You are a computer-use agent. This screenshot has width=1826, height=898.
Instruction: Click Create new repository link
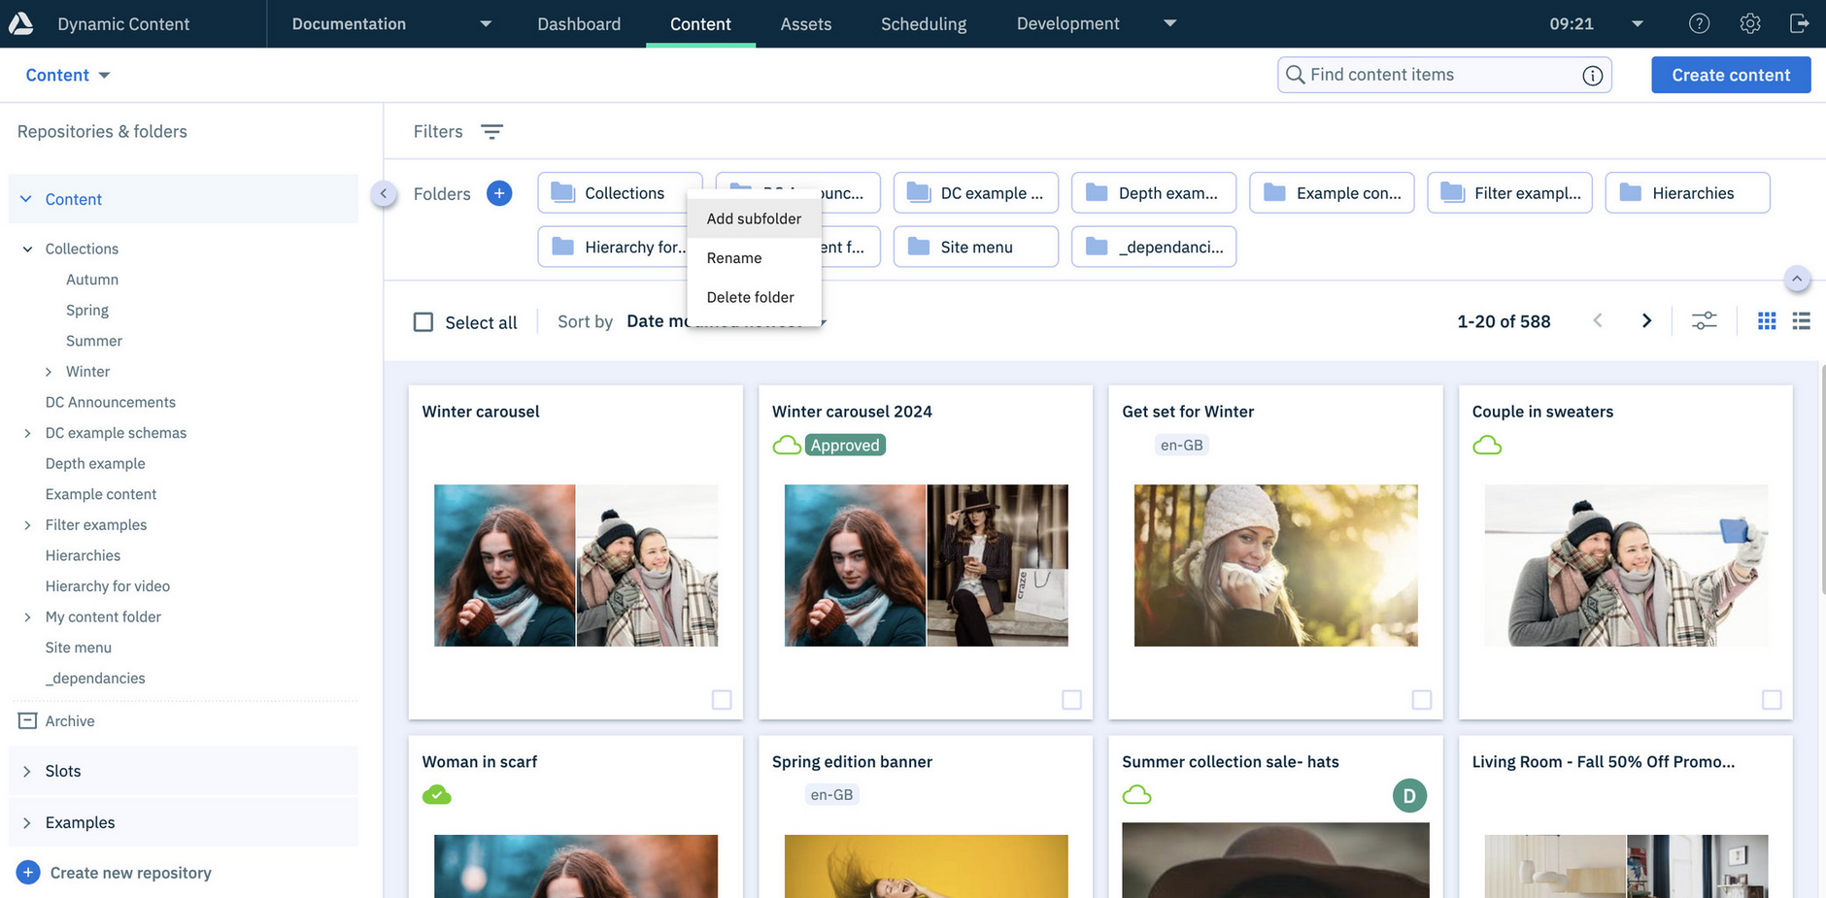click(x=130, y=873)
